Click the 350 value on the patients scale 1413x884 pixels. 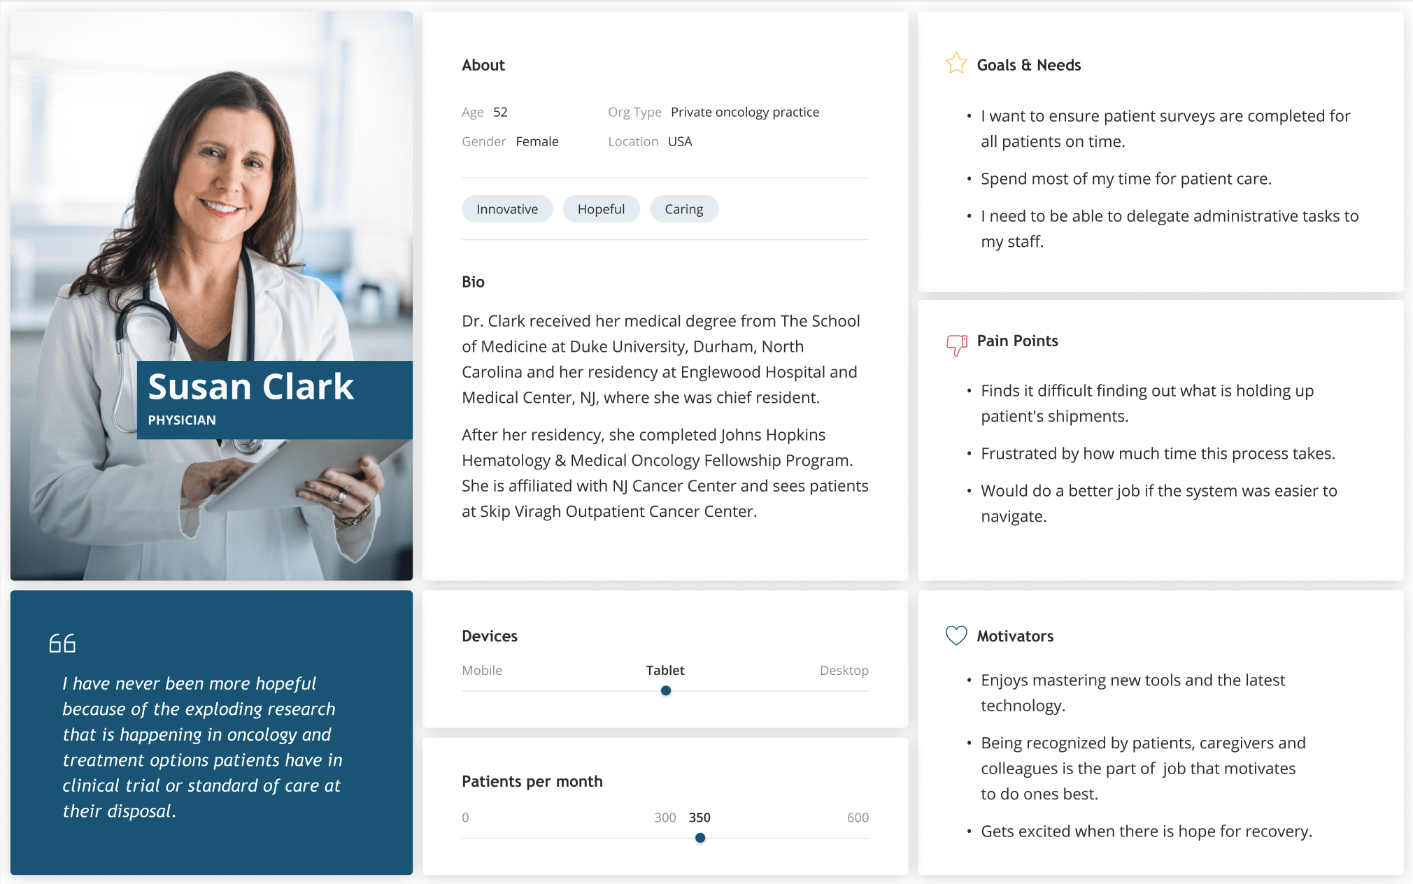(x=700, y=817)
